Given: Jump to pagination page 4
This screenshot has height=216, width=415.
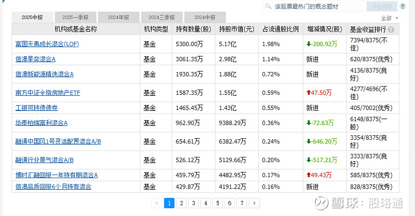Looking at the screenshot, I should [205, 203].
